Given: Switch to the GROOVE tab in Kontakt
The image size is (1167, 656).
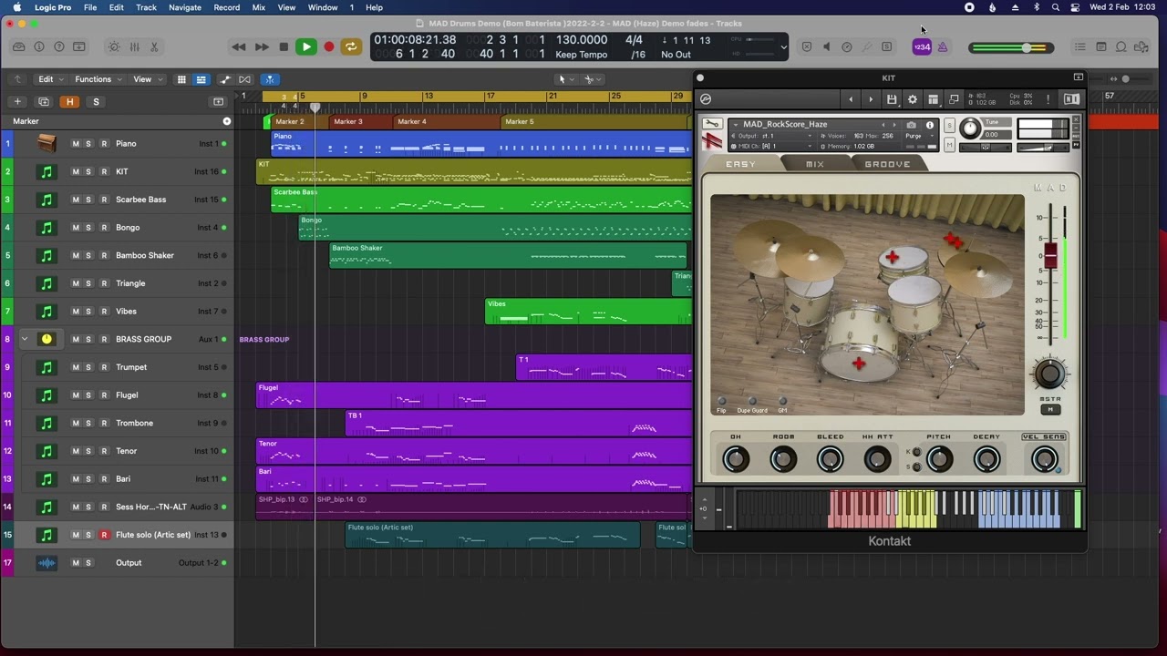Looking at the screenshot, I should click(887, 164).
